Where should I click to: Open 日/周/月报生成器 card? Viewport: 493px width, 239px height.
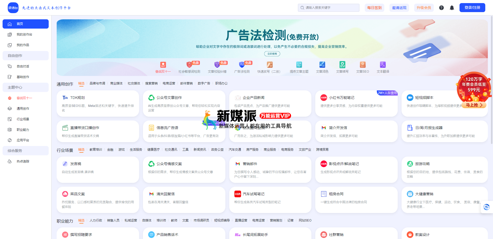coord(445,131)
